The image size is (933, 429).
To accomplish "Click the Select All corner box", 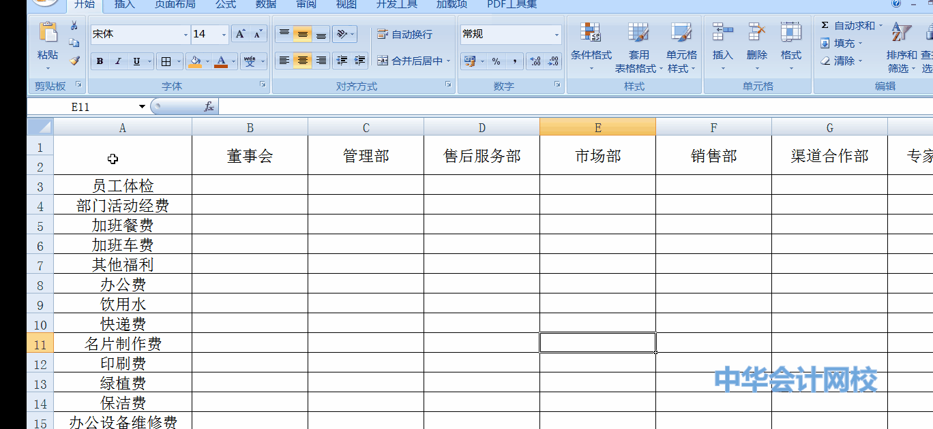I will tap(40, 127).
